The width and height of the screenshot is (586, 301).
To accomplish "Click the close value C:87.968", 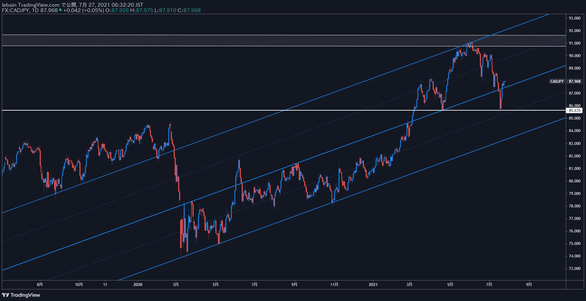I will point(189,10).
